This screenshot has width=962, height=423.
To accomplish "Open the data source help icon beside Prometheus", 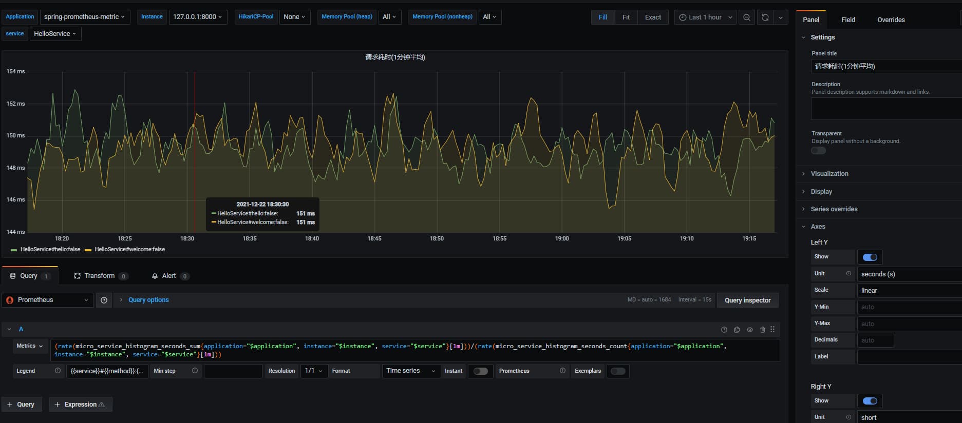I will [x=104, y=300].
